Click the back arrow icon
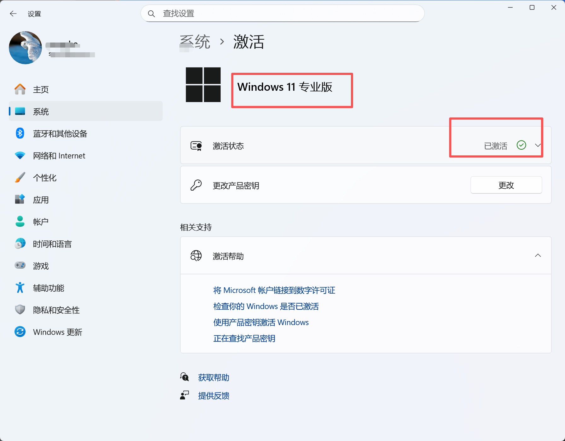This screenshot has width=565, height=441. [13, 14]
